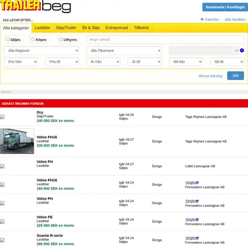Open the Alla Regioner dropdown
The height and width of the screenshot is (248, 248).
(x=42, y=51)
